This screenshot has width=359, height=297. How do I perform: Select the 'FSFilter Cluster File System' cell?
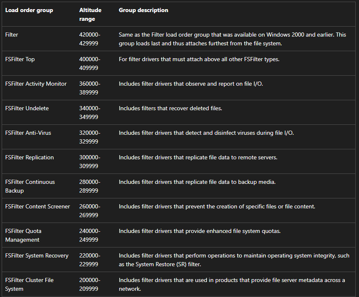(30, 284)
